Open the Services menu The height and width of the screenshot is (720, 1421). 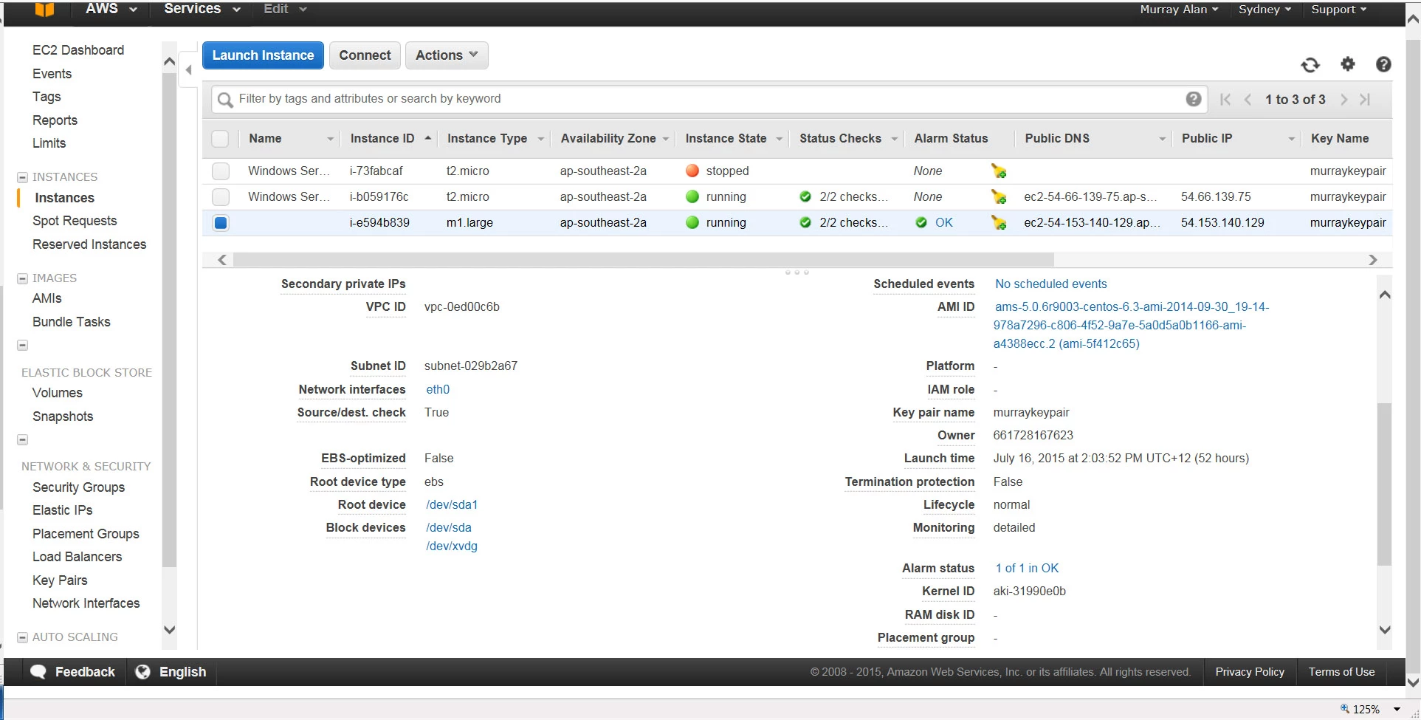click(202, 9)
